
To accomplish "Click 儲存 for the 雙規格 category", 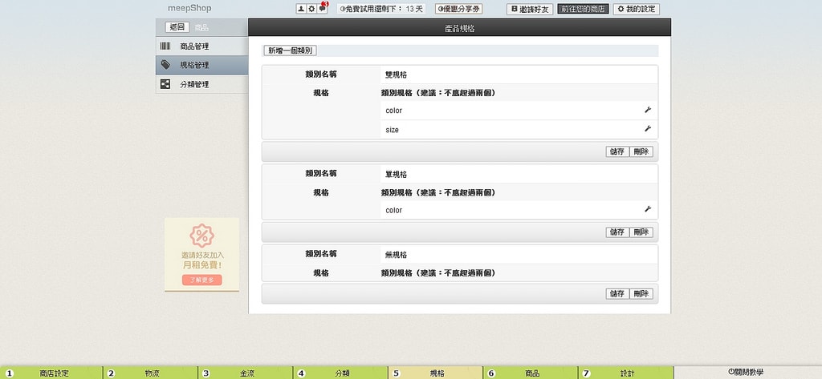I will tap(617, 151).
